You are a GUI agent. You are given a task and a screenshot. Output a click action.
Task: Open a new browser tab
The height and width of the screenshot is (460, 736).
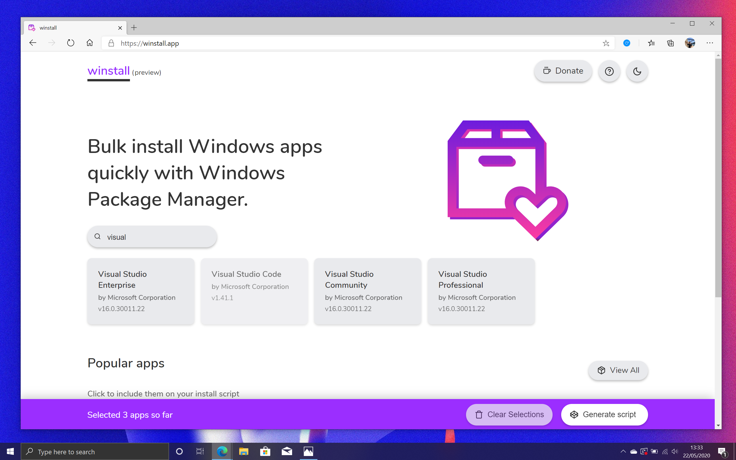[134, 28]
